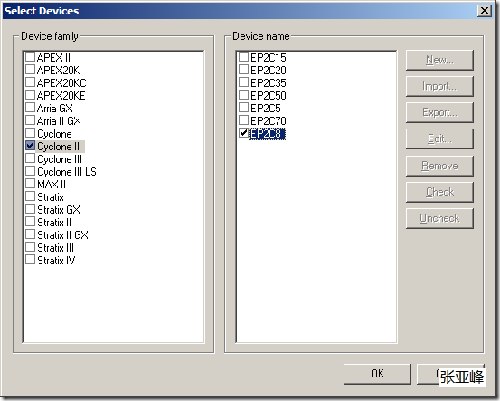Confirm selection with the OK button

[x=377, y=374]
